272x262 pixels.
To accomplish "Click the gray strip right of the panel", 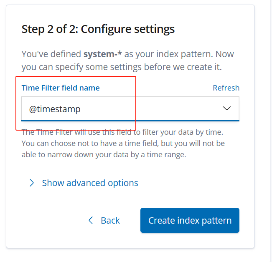I will coord(263,125).
